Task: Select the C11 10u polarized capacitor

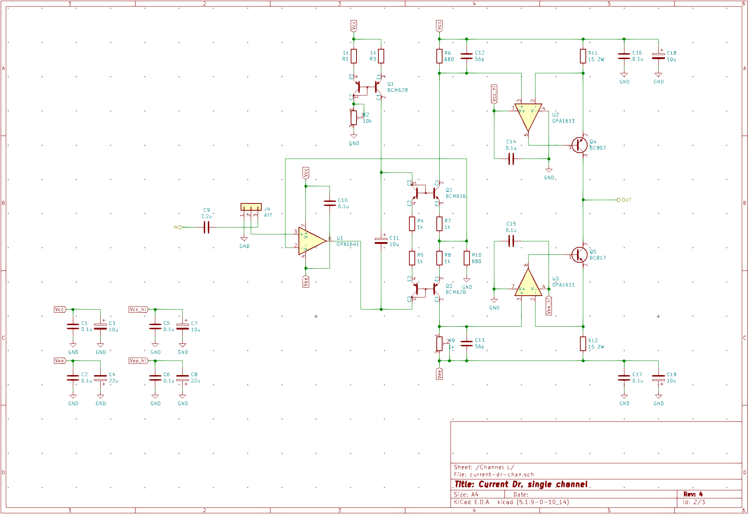Action: pos(381,241)
